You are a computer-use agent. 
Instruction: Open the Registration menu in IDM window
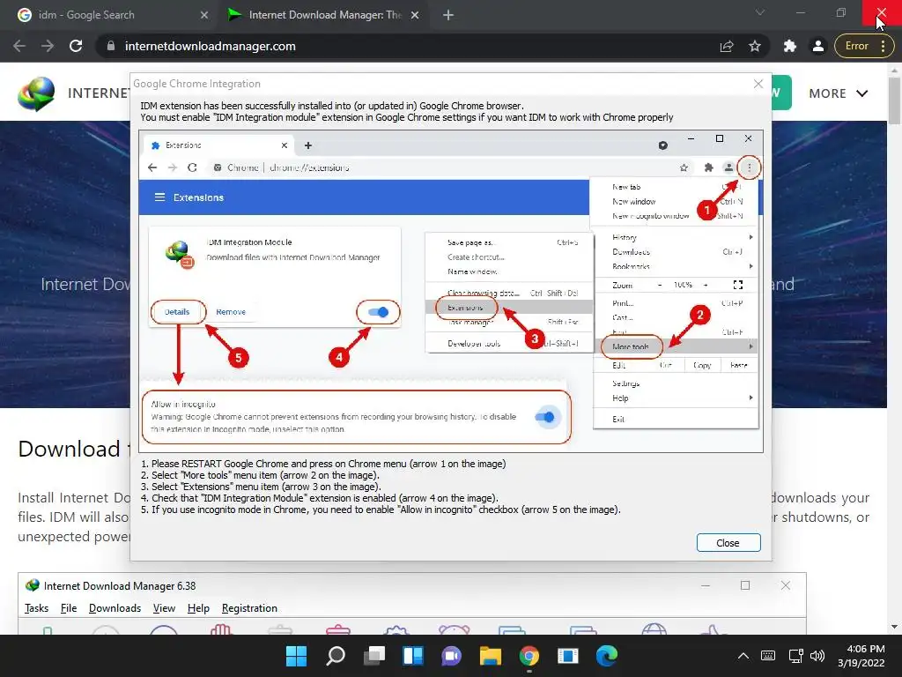249,608
